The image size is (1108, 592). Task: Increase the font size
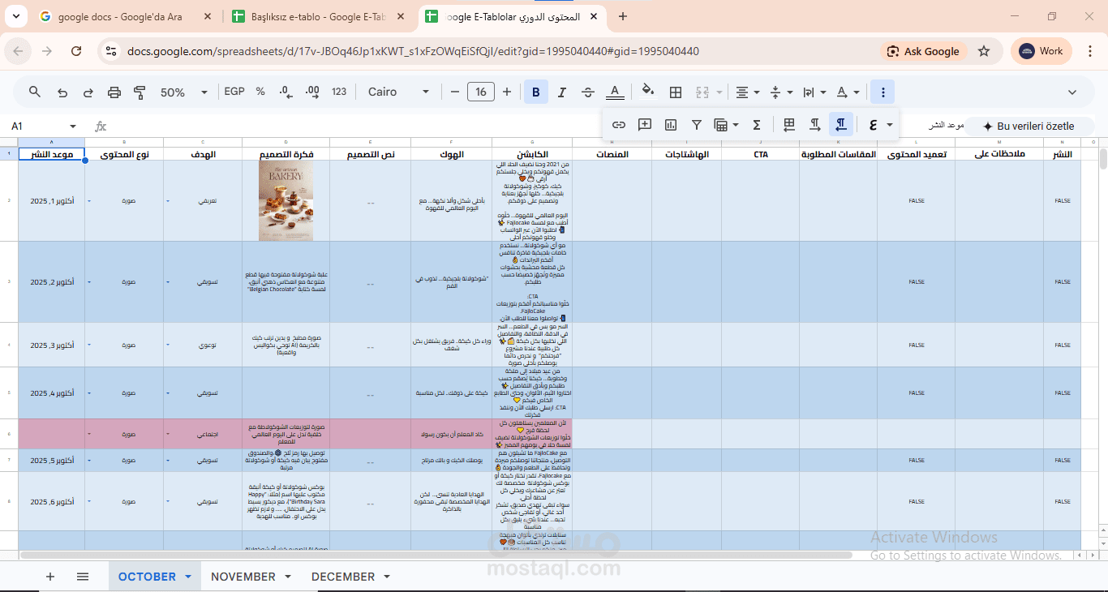(x=507, y=92)
